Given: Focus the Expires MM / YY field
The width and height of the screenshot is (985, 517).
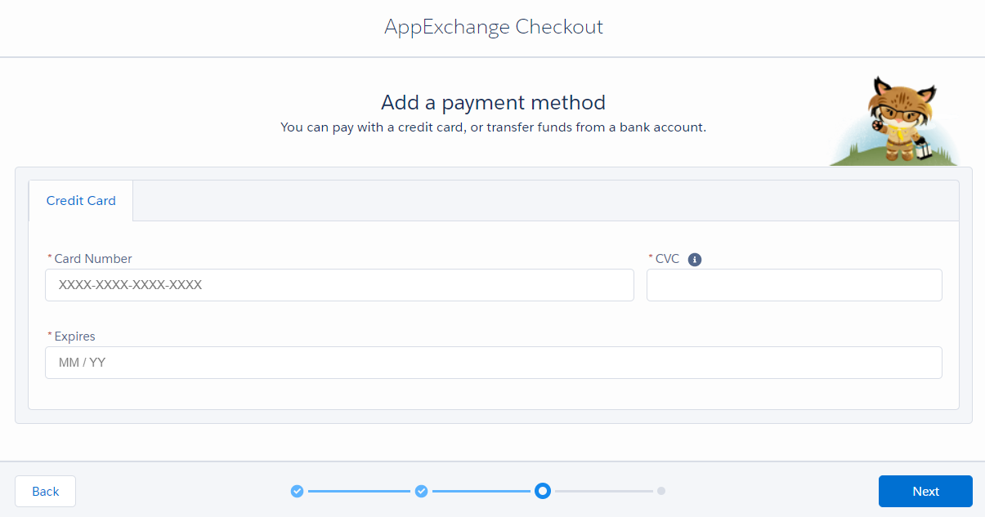Looking at the screenshot, I should coord(494,363).
